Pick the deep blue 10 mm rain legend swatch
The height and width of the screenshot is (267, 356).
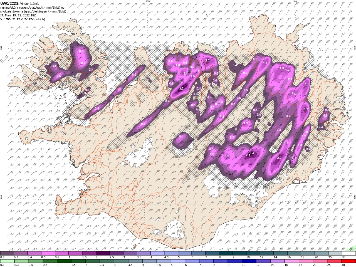249,261
